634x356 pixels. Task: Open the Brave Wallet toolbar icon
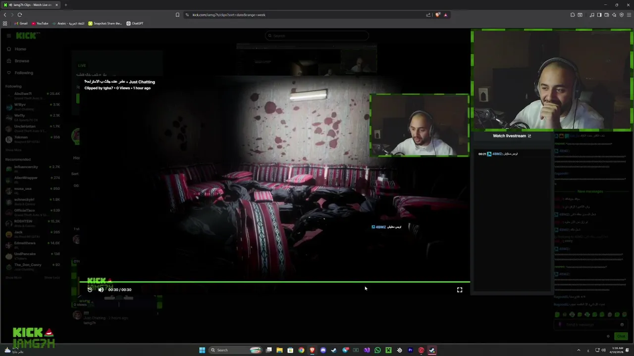(x=607, y=15)
